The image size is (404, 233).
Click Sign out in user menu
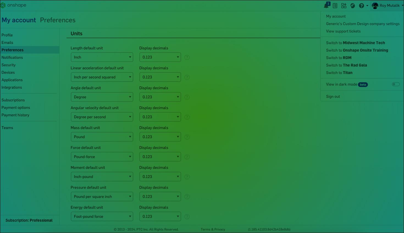333,96
